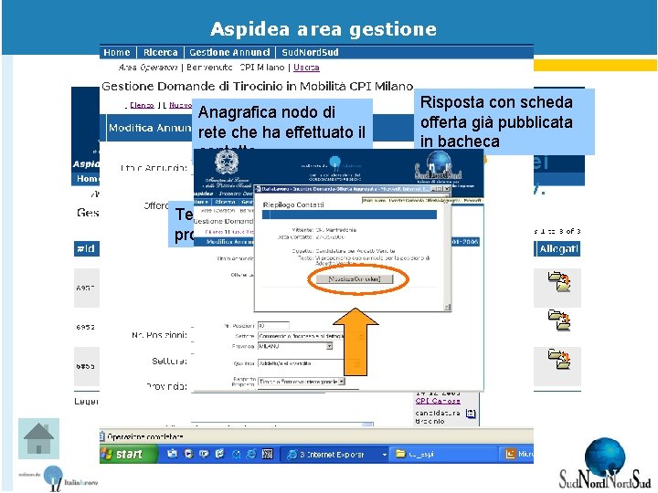The width and height of the screenshot is (658, 493).
Task: Click the Operazione completata status bar text
Action: (144, 436)
